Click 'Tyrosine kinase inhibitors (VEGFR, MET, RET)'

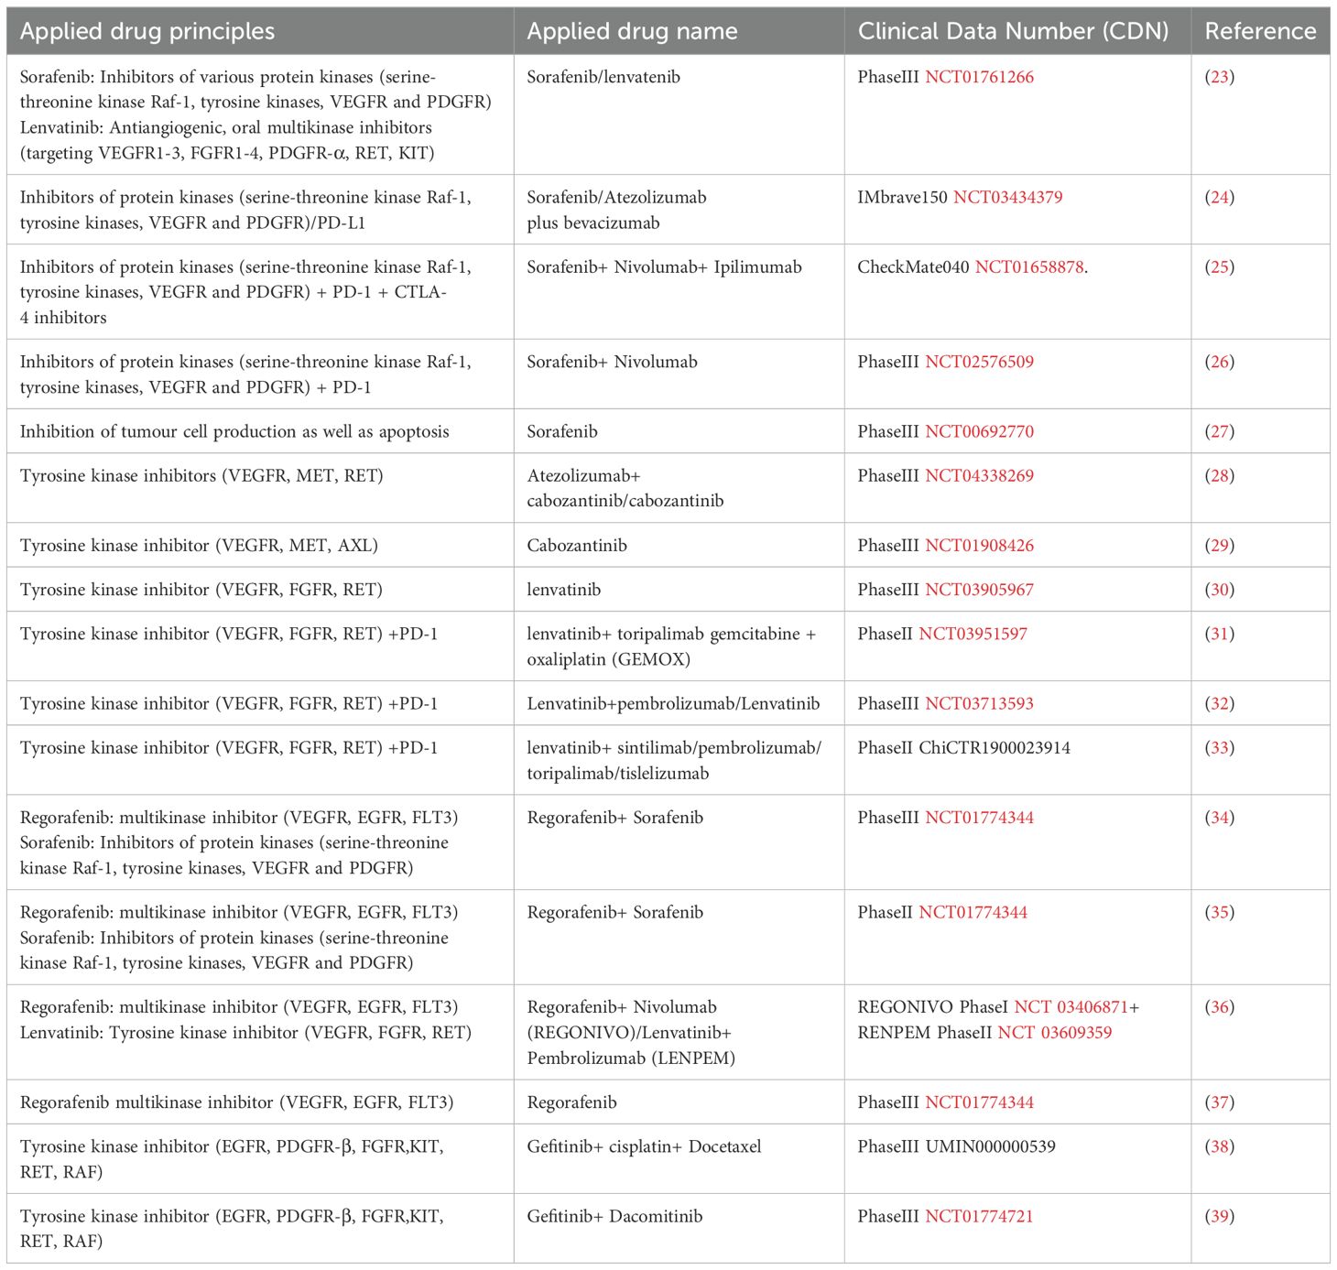pyautogui.click(x=201, y=475)
